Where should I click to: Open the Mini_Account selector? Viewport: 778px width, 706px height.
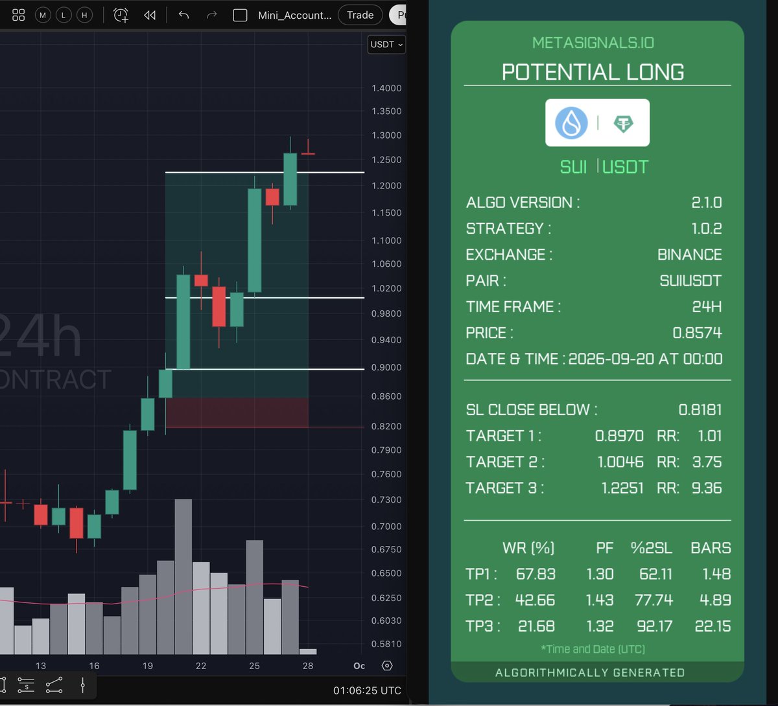point(294,15)
